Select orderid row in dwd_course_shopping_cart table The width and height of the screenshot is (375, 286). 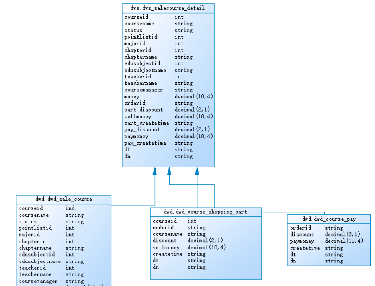(206, 227)
